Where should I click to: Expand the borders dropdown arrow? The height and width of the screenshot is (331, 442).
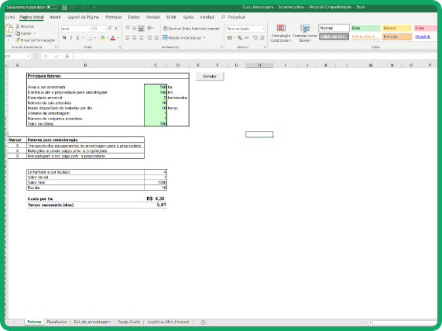[x=95, y=37]
